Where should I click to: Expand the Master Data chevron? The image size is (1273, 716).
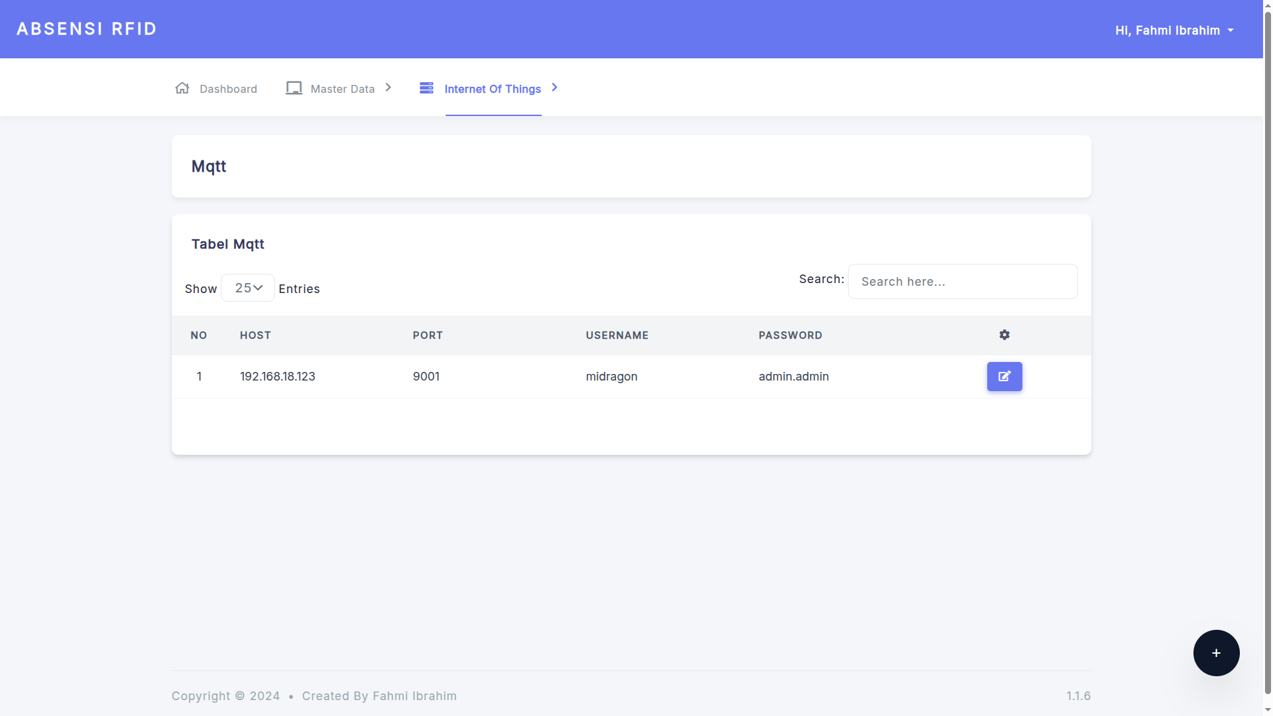pos(389,88)
